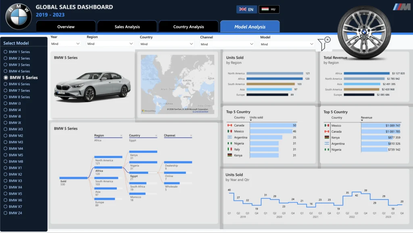The image size is (413, 233).
Task: Remove Region level from decomposition tree
Action: pos(121,136)
